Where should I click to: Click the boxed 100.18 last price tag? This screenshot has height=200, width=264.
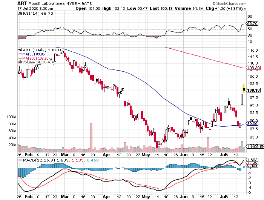coord(253,90)
